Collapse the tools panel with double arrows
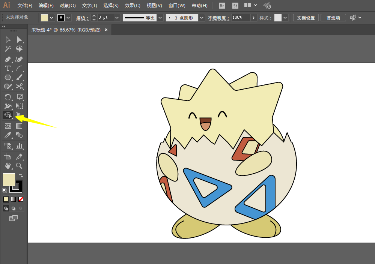This screenshot has height=264, width=375. (4, 27)
